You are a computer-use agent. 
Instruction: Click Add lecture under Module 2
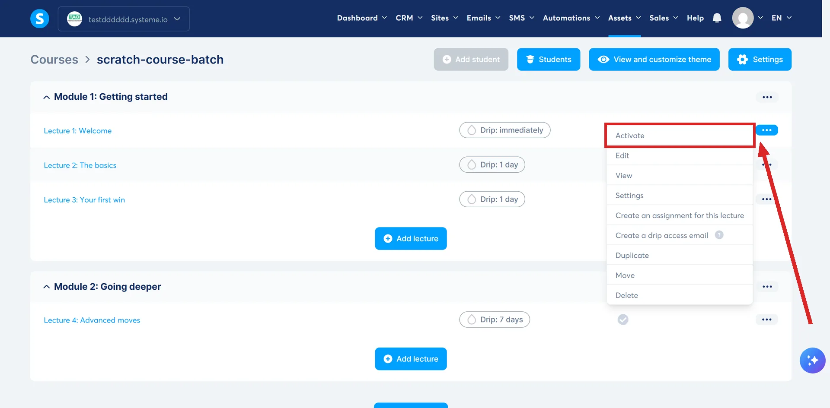tap(411, 359)
